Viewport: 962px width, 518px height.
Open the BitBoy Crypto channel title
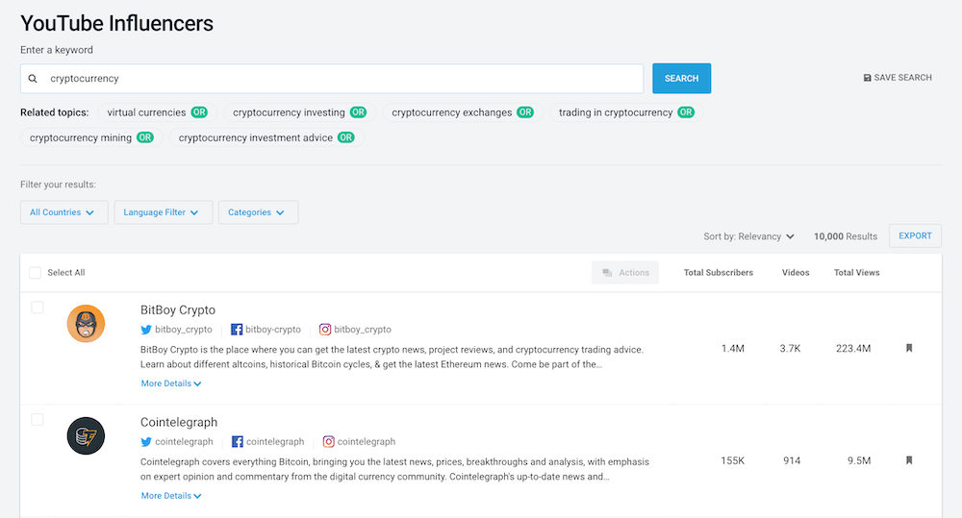(178, 309)
